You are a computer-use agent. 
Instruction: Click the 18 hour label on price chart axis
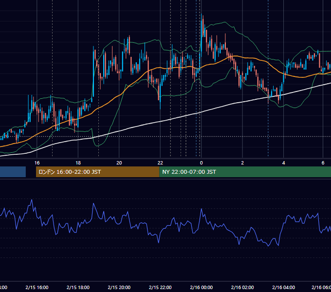pyautogui.click(x=78, y=163)
